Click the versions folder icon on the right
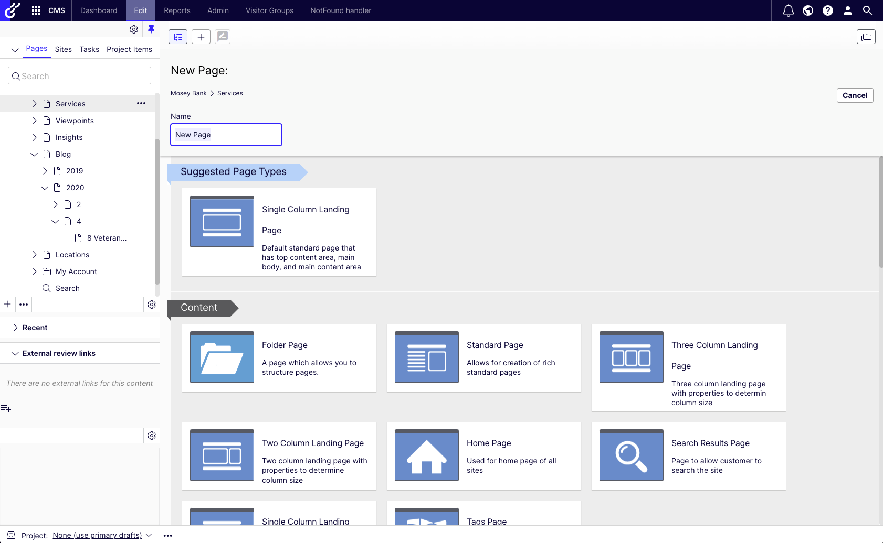This screenshot has height=543, width=883. pyautogui.click(x=866, y=37)
